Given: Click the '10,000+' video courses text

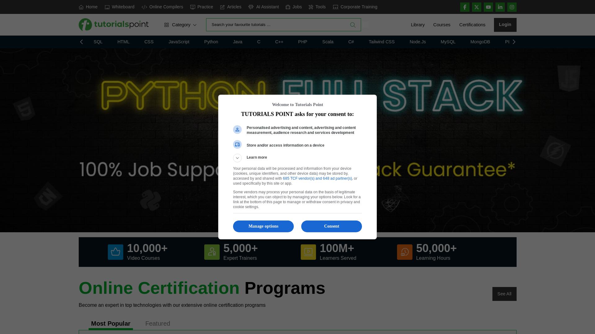Looking at the screenshot, I should [148, 248].
